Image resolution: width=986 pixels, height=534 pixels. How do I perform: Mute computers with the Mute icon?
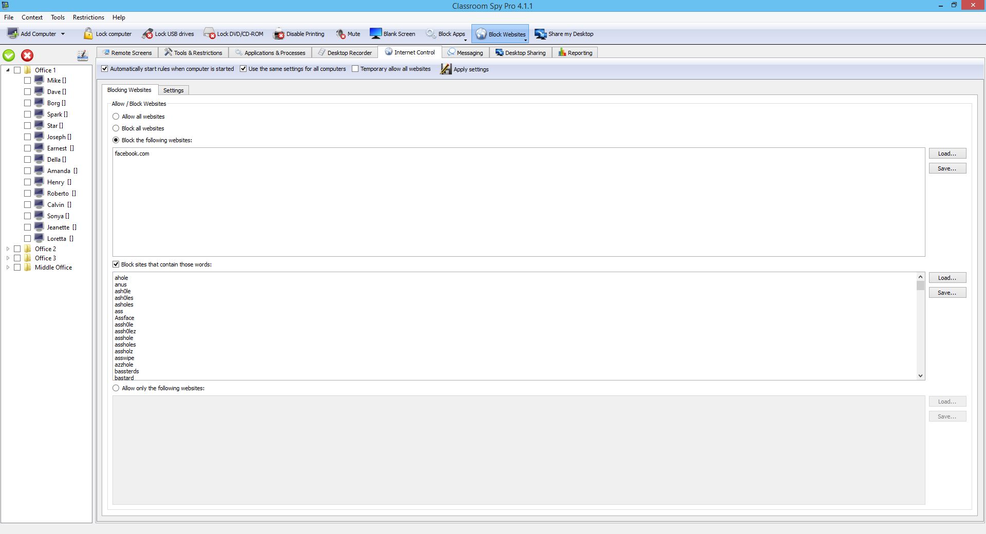pos(340,34)
